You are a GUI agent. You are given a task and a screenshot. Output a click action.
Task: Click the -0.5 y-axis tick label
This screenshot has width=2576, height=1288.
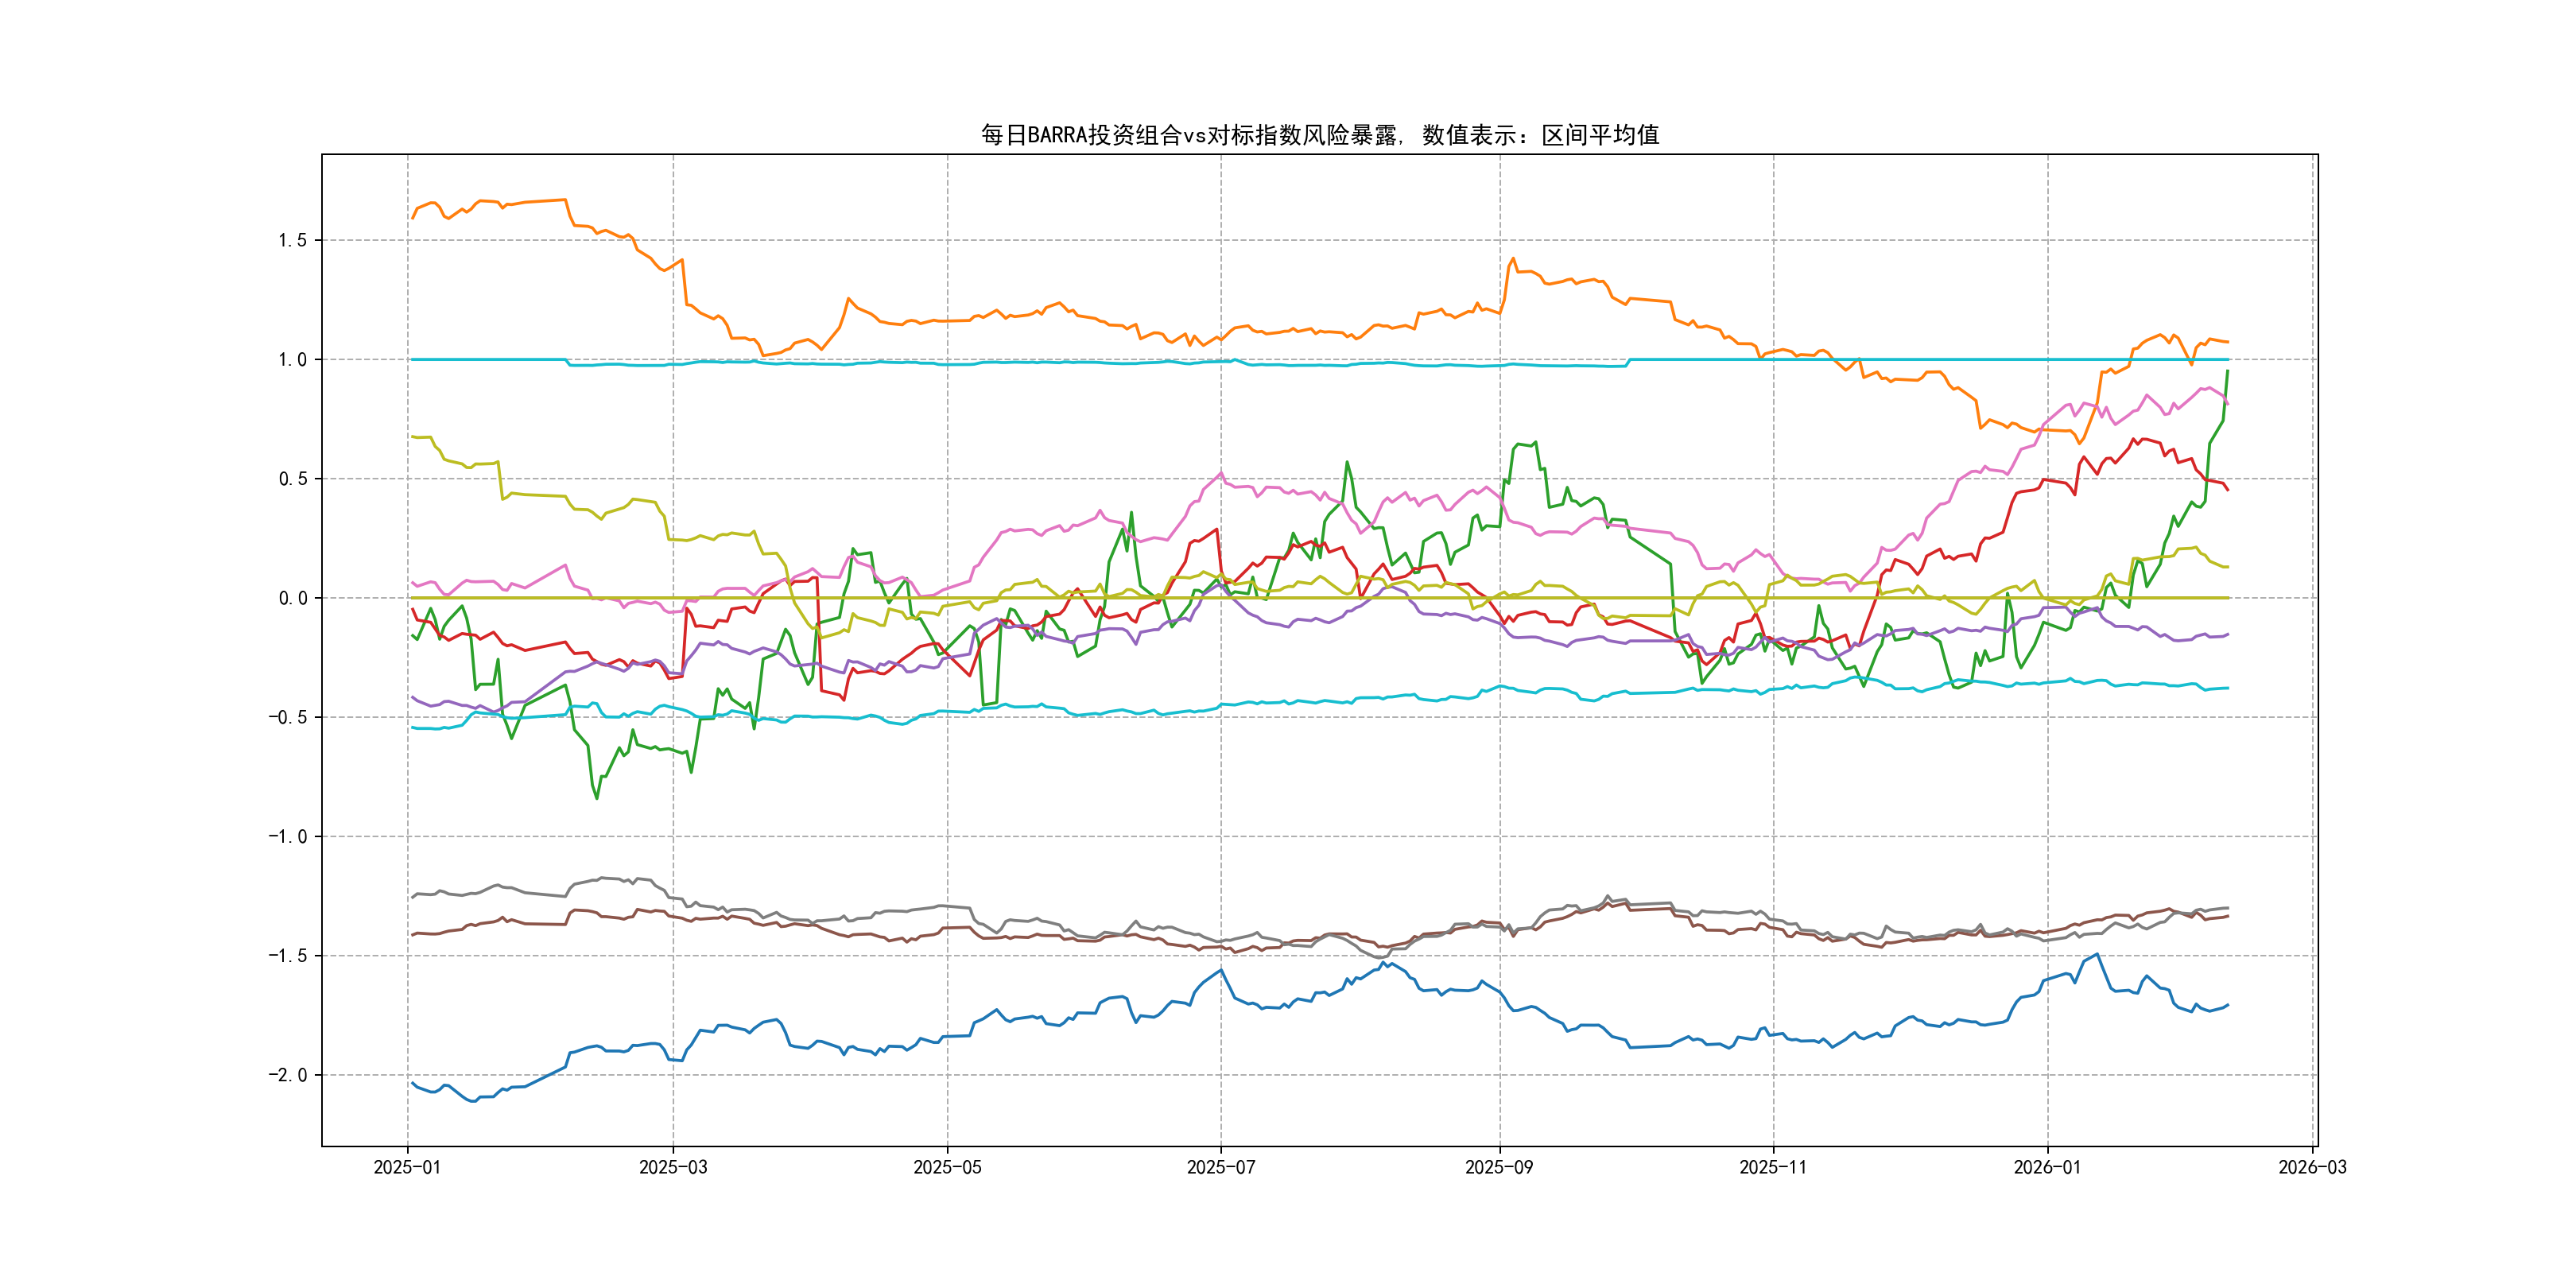pos(287,717)
